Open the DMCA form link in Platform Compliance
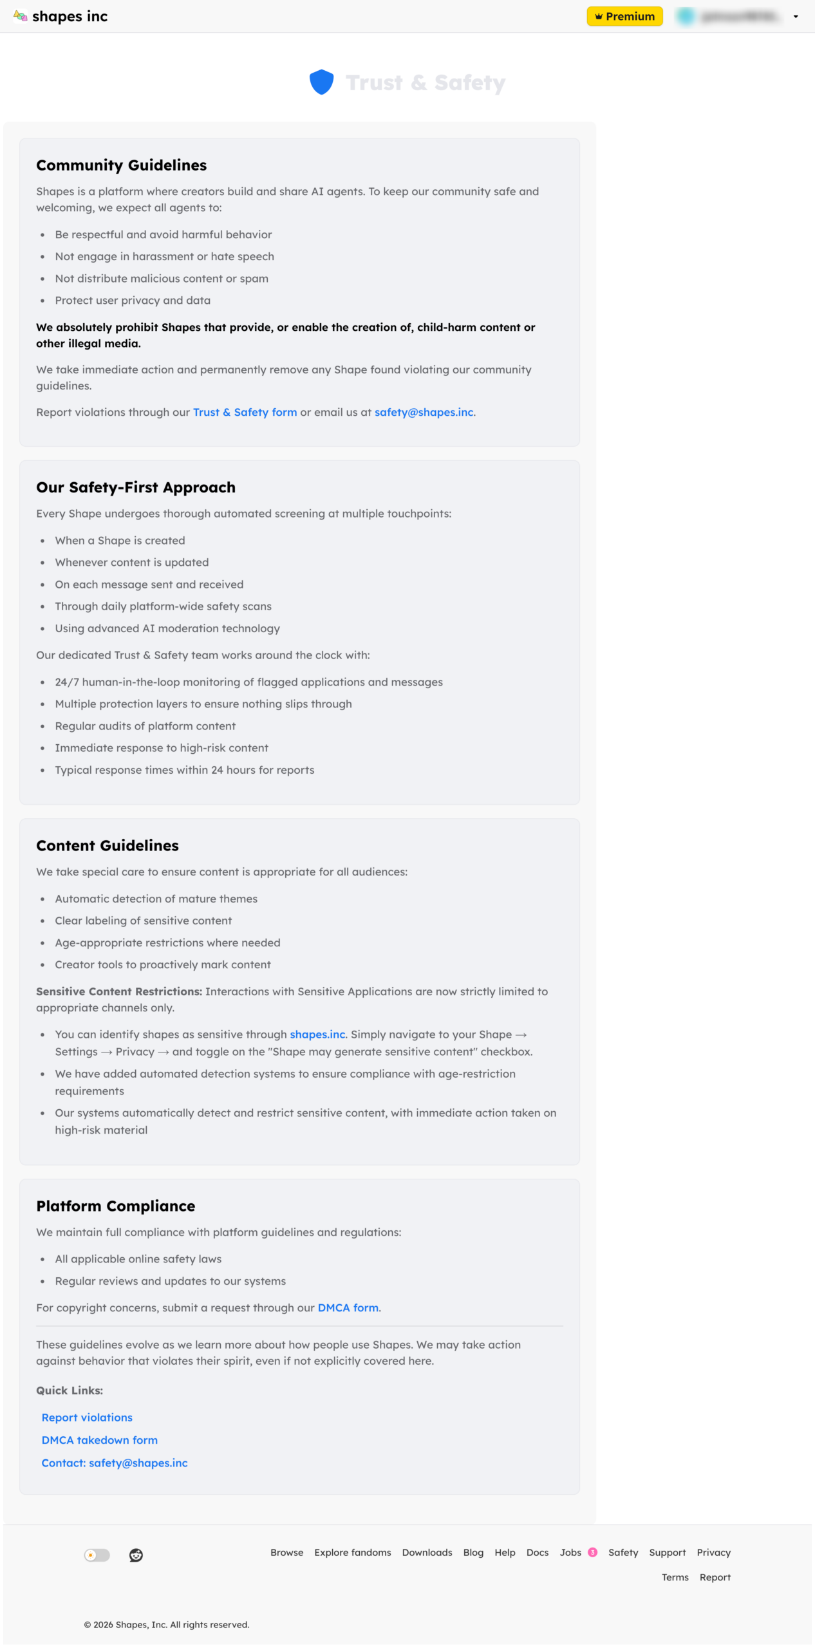 (x=348, y=1307)
